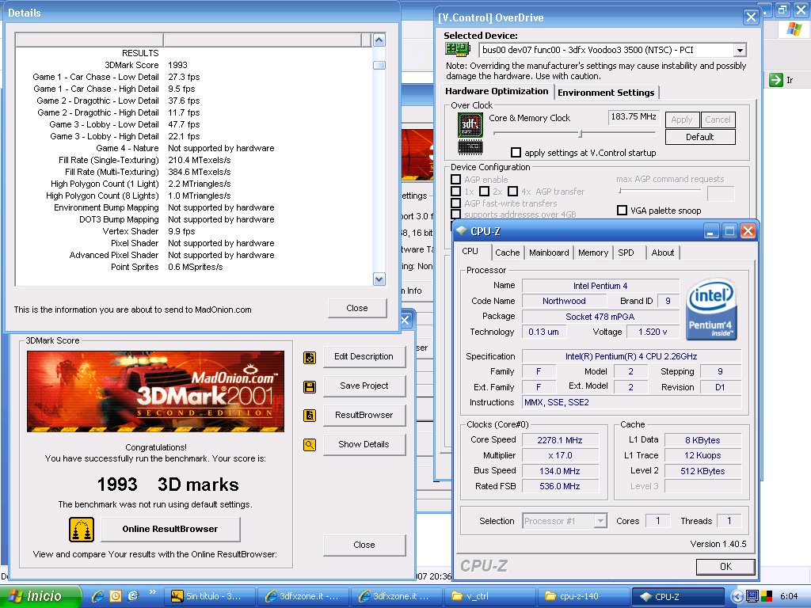Click the Core & Memory Clock slider
This screenshot has width=811, height=608.
point(581,134)
